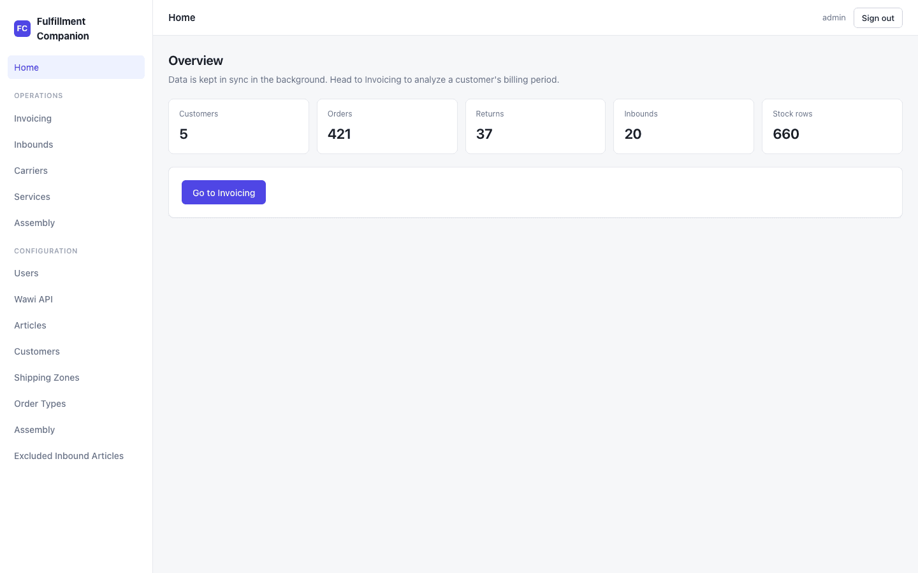This screenshot has height=573, width=918.
Task: Open the Carriers section
Action: [76, 171]
